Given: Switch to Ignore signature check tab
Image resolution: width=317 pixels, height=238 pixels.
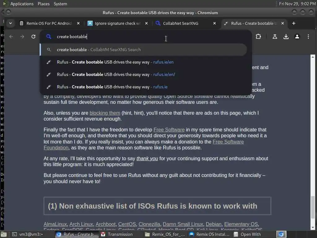Looking at the screenshot, I should (x=118, y=23).
